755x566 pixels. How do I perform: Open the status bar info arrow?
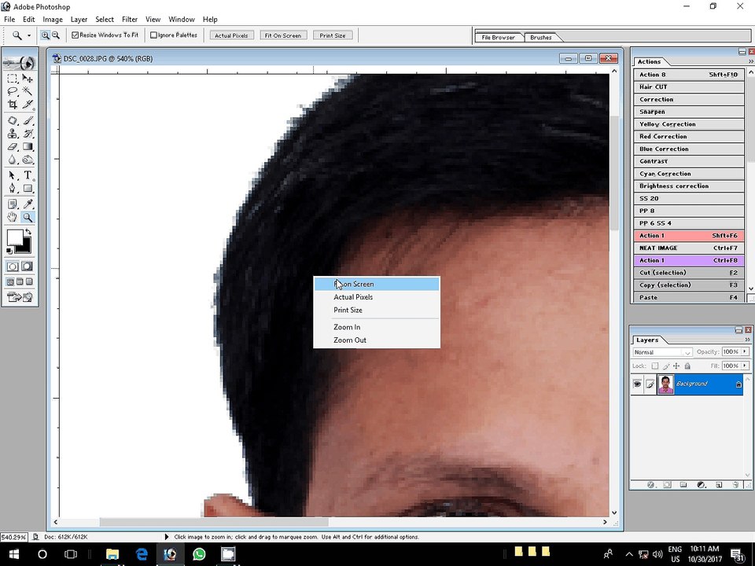(167, 537)
